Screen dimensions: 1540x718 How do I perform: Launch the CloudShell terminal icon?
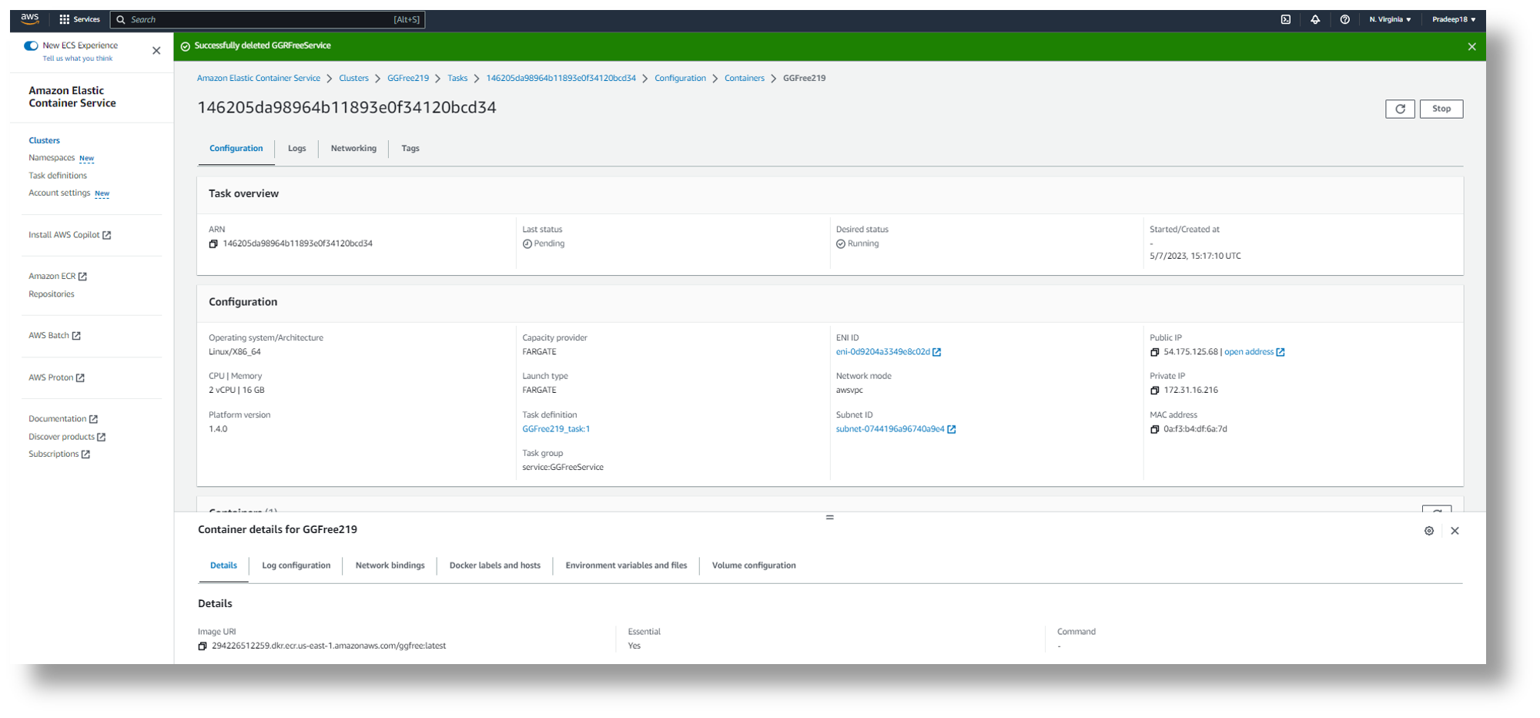[1286, 19]
